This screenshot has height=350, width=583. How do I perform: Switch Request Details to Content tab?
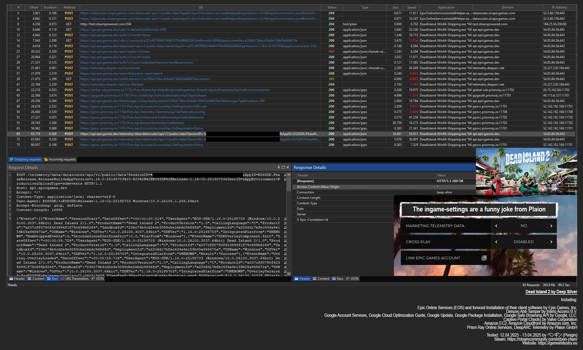tap(36, 279)
